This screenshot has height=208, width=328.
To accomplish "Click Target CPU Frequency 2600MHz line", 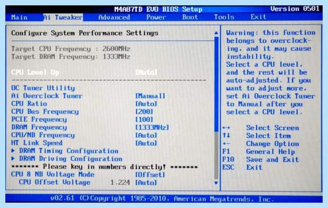I will tap(71, 49).
